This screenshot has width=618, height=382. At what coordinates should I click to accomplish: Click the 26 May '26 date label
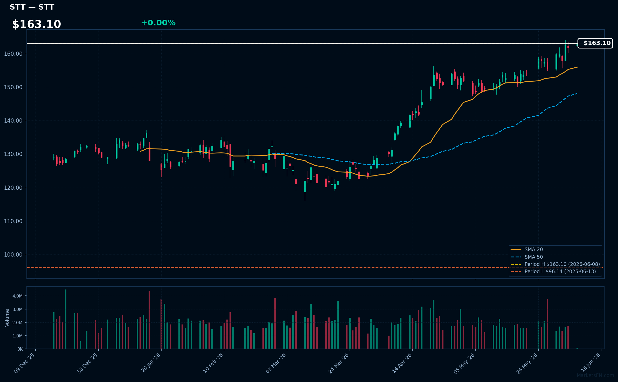point(527,363)
